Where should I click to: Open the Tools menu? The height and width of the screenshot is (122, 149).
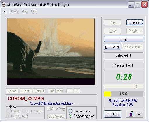point(14,11)
